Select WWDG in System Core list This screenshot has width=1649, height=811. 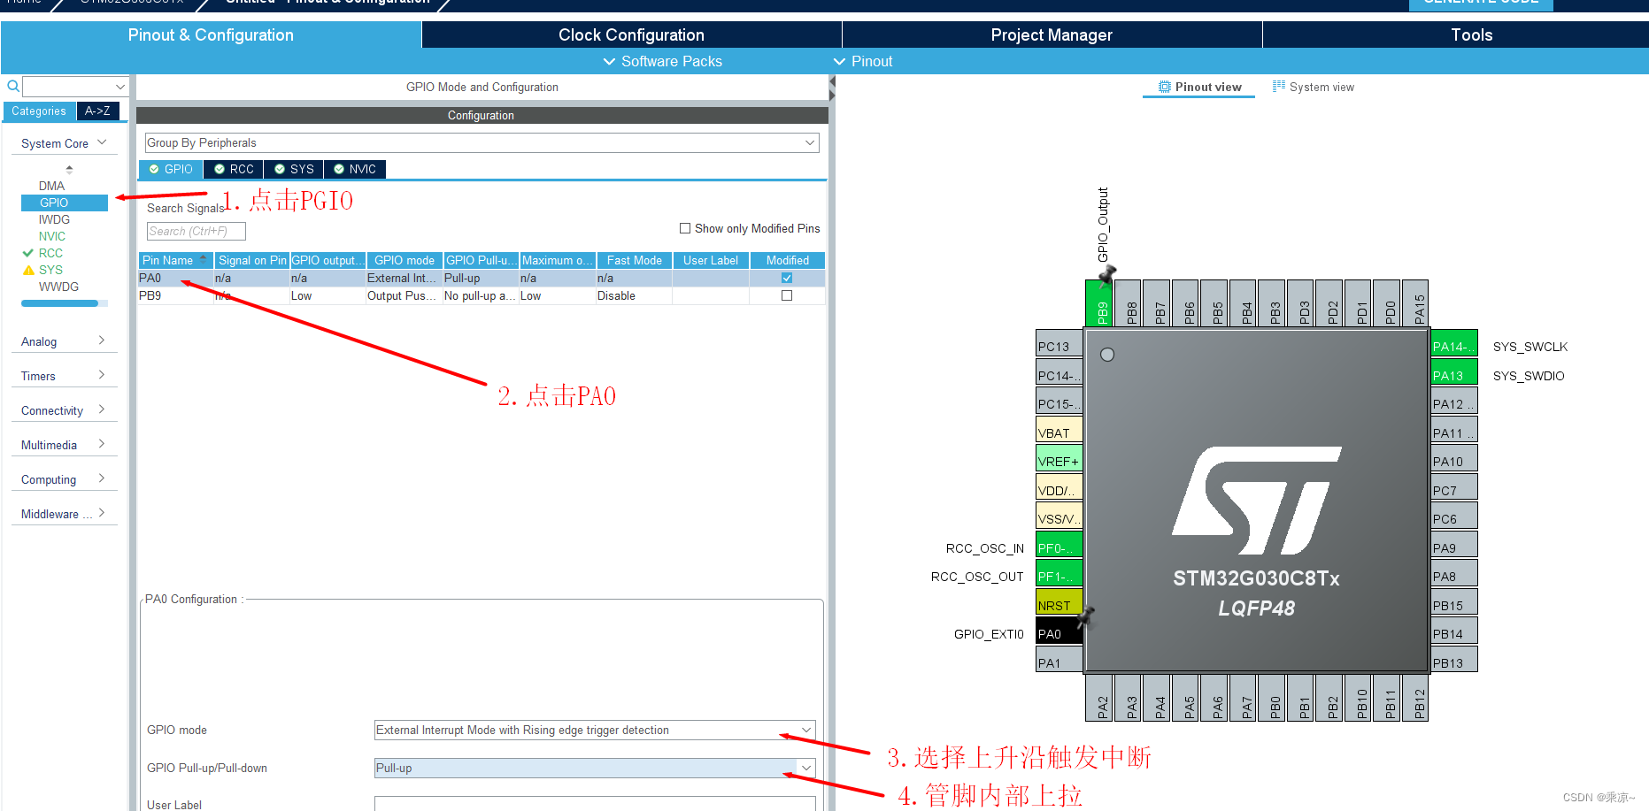(58, 287)
